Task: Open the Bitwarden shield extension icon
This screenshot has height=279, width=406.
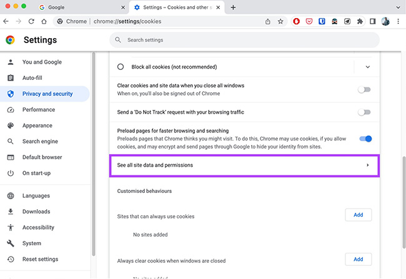Action: point(322,21)
